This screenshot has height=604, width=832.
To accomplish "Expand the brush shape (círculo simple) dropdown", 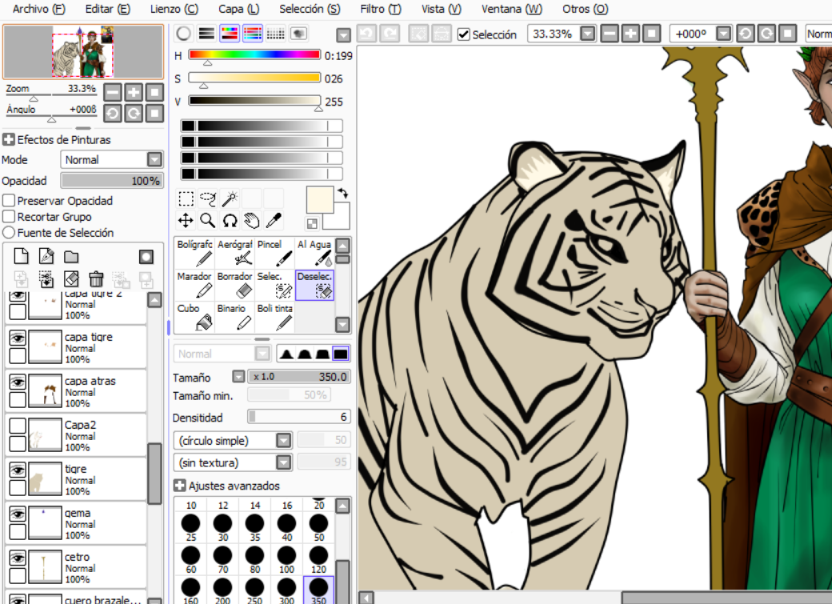I will (x=283, y=441).
